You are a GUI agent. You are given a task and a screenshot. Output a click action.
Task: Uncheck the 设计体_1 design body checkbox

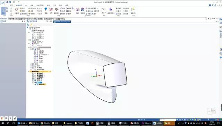pyautogui.click(x=33, y=42)
